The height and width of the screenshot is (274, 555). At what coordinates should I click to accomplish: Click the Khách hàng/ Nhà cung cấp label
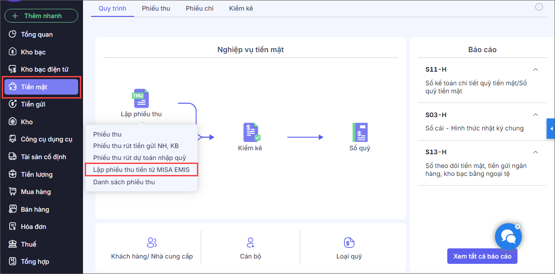(x=152, y=256)
